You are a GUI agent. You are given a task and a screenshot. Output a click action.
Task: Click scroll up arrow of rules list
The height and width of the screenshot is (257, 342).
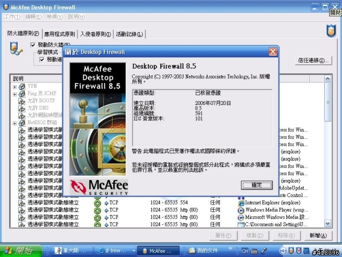(328, 79)
